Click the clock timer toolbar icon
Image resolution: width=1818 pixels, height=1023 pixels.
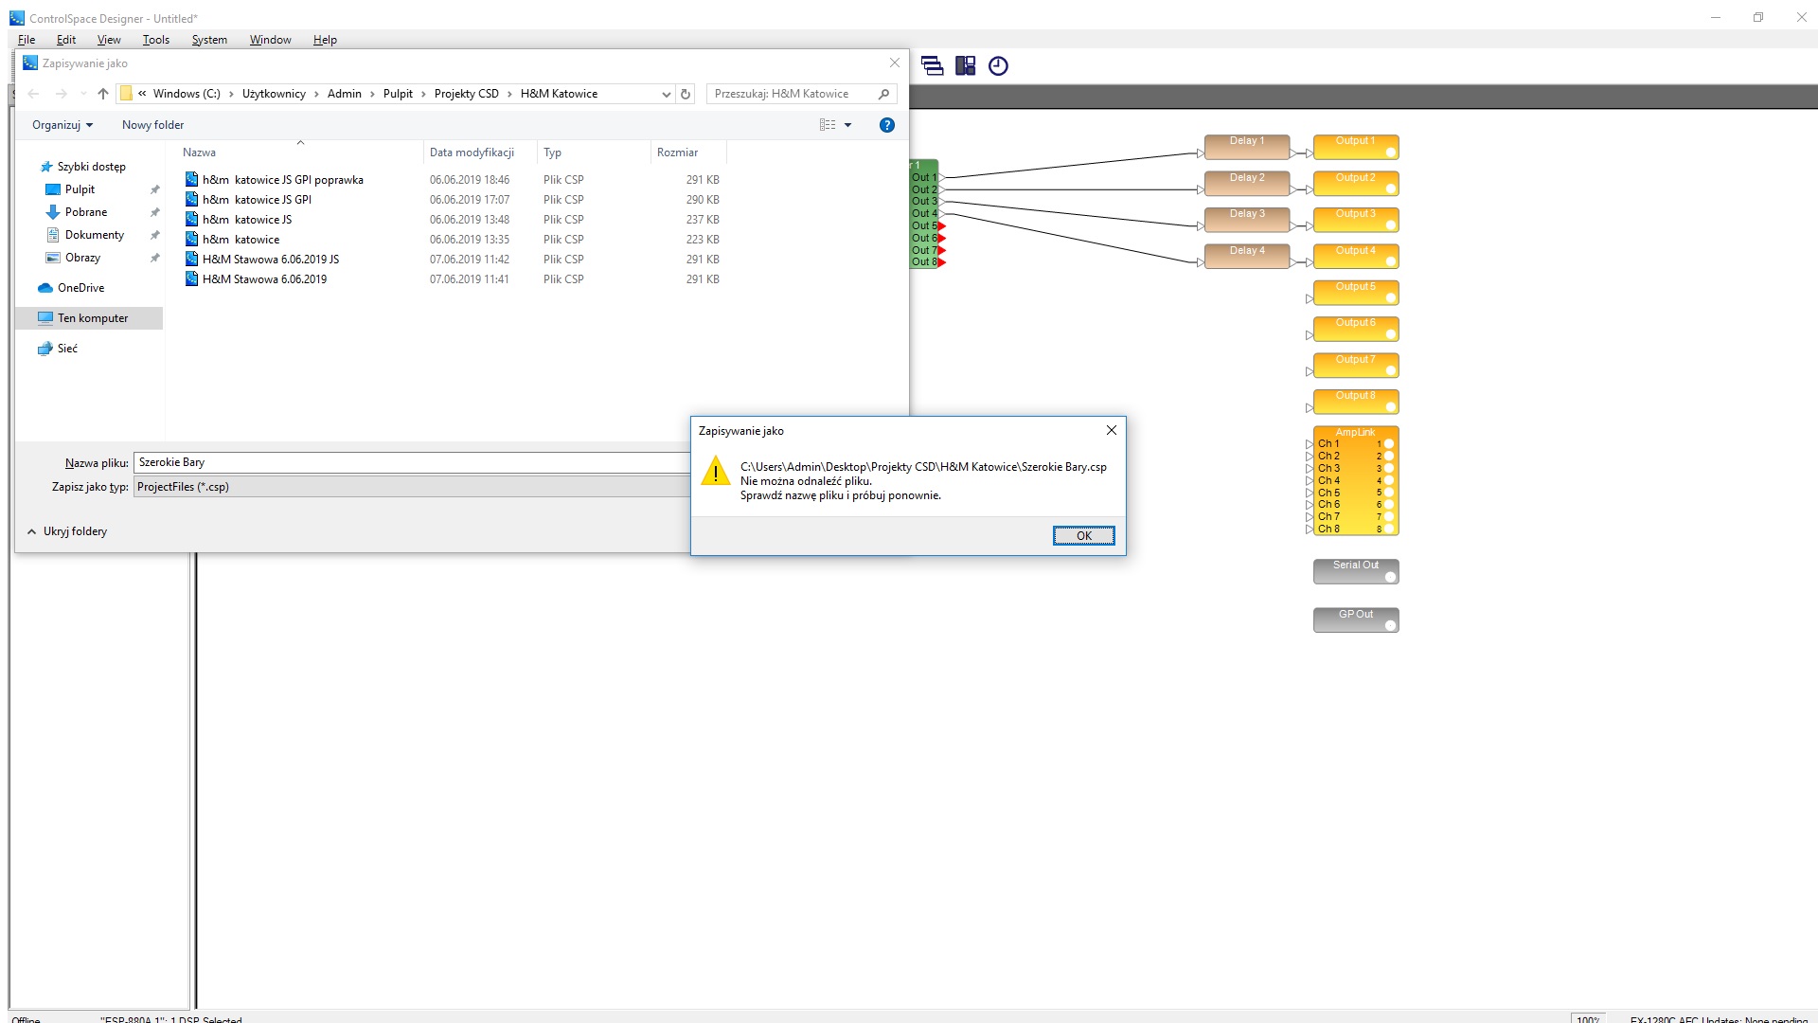click(998, 65)
